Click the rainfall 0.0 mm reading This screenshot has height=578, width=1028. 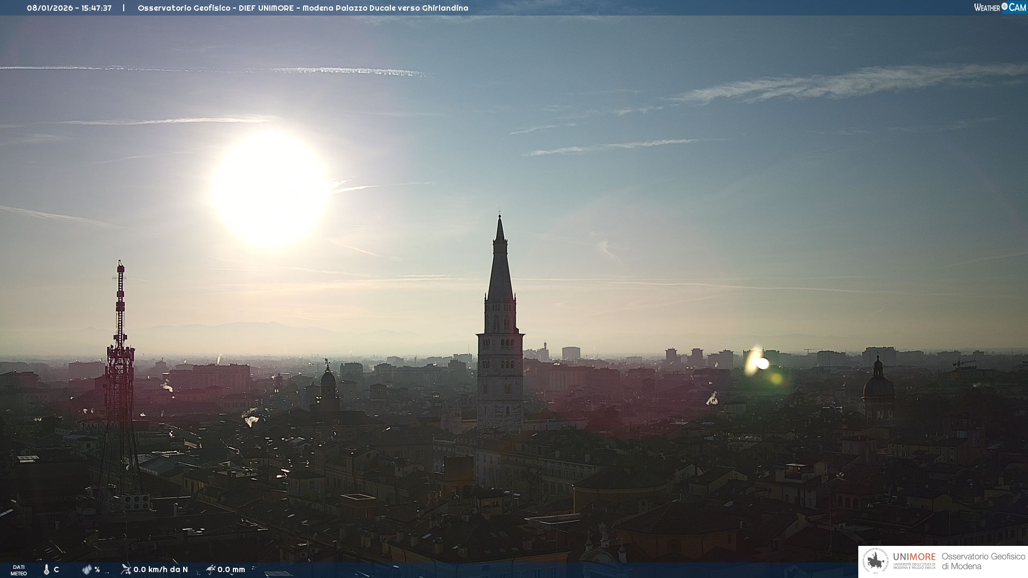tap(231, 569)
